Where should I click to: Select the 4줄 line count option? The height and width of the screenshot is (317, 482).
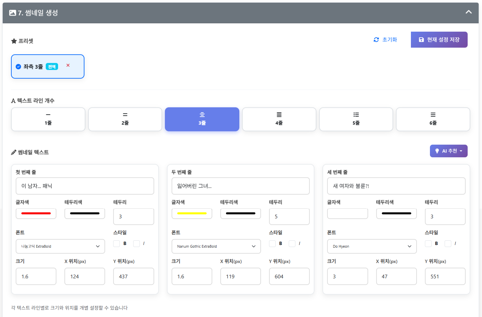click(279, 119)
